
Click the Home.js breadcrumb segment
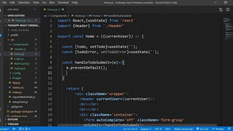(x=80, y=16)
